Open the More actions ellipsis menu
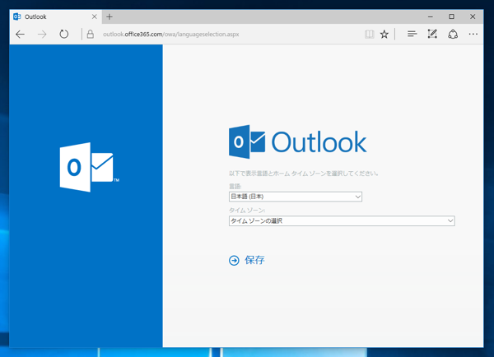Screen dimensions: 494x357 pos(473,34)
